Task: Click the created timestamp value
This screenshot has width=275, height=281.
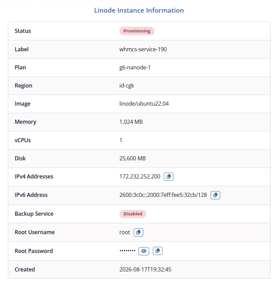Action: pos(145,269)
